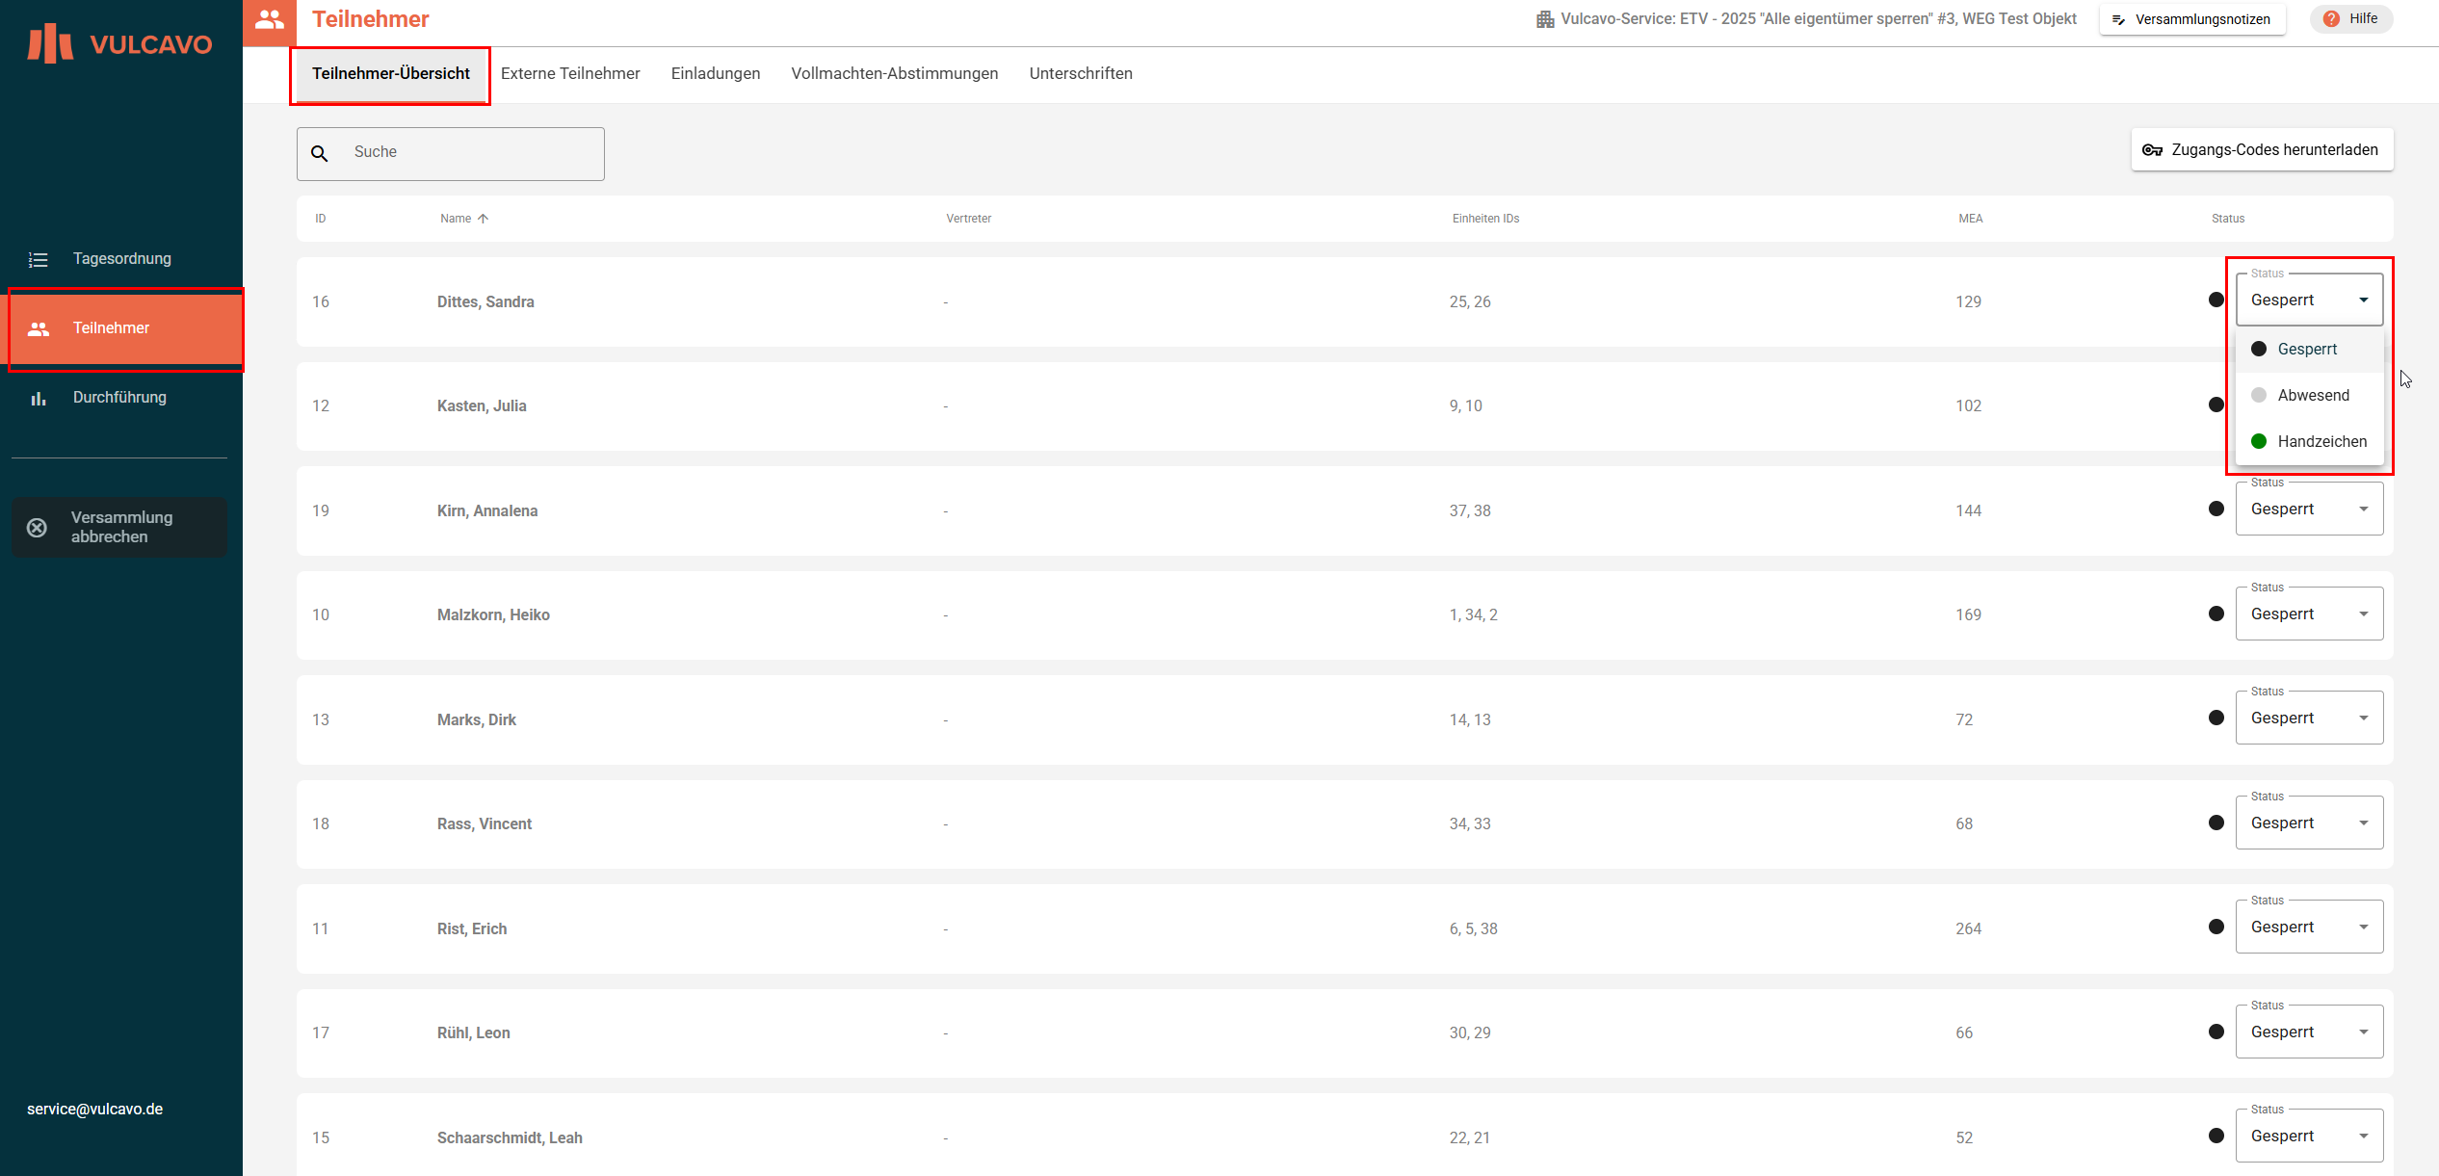Viewport: 2439px width, 1176px height.
Task: Click the status dot of Kasten, Julia
Action: click(x=2216, y=405)
